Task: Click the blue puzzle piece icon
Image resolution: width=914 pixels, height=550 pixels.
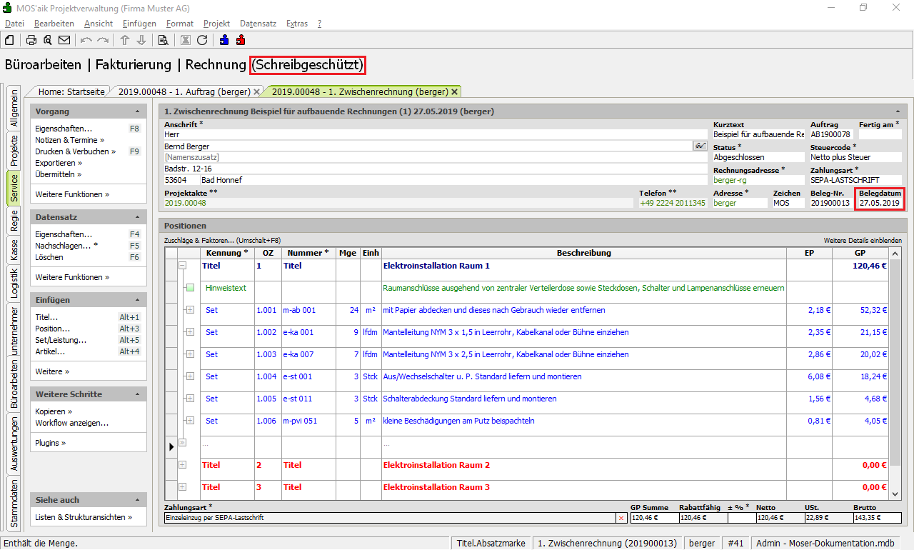Action: click(x=224, y=40)
